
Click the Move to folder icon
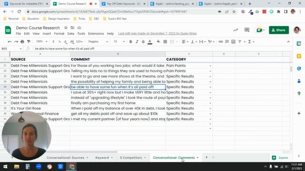(72, 28)
